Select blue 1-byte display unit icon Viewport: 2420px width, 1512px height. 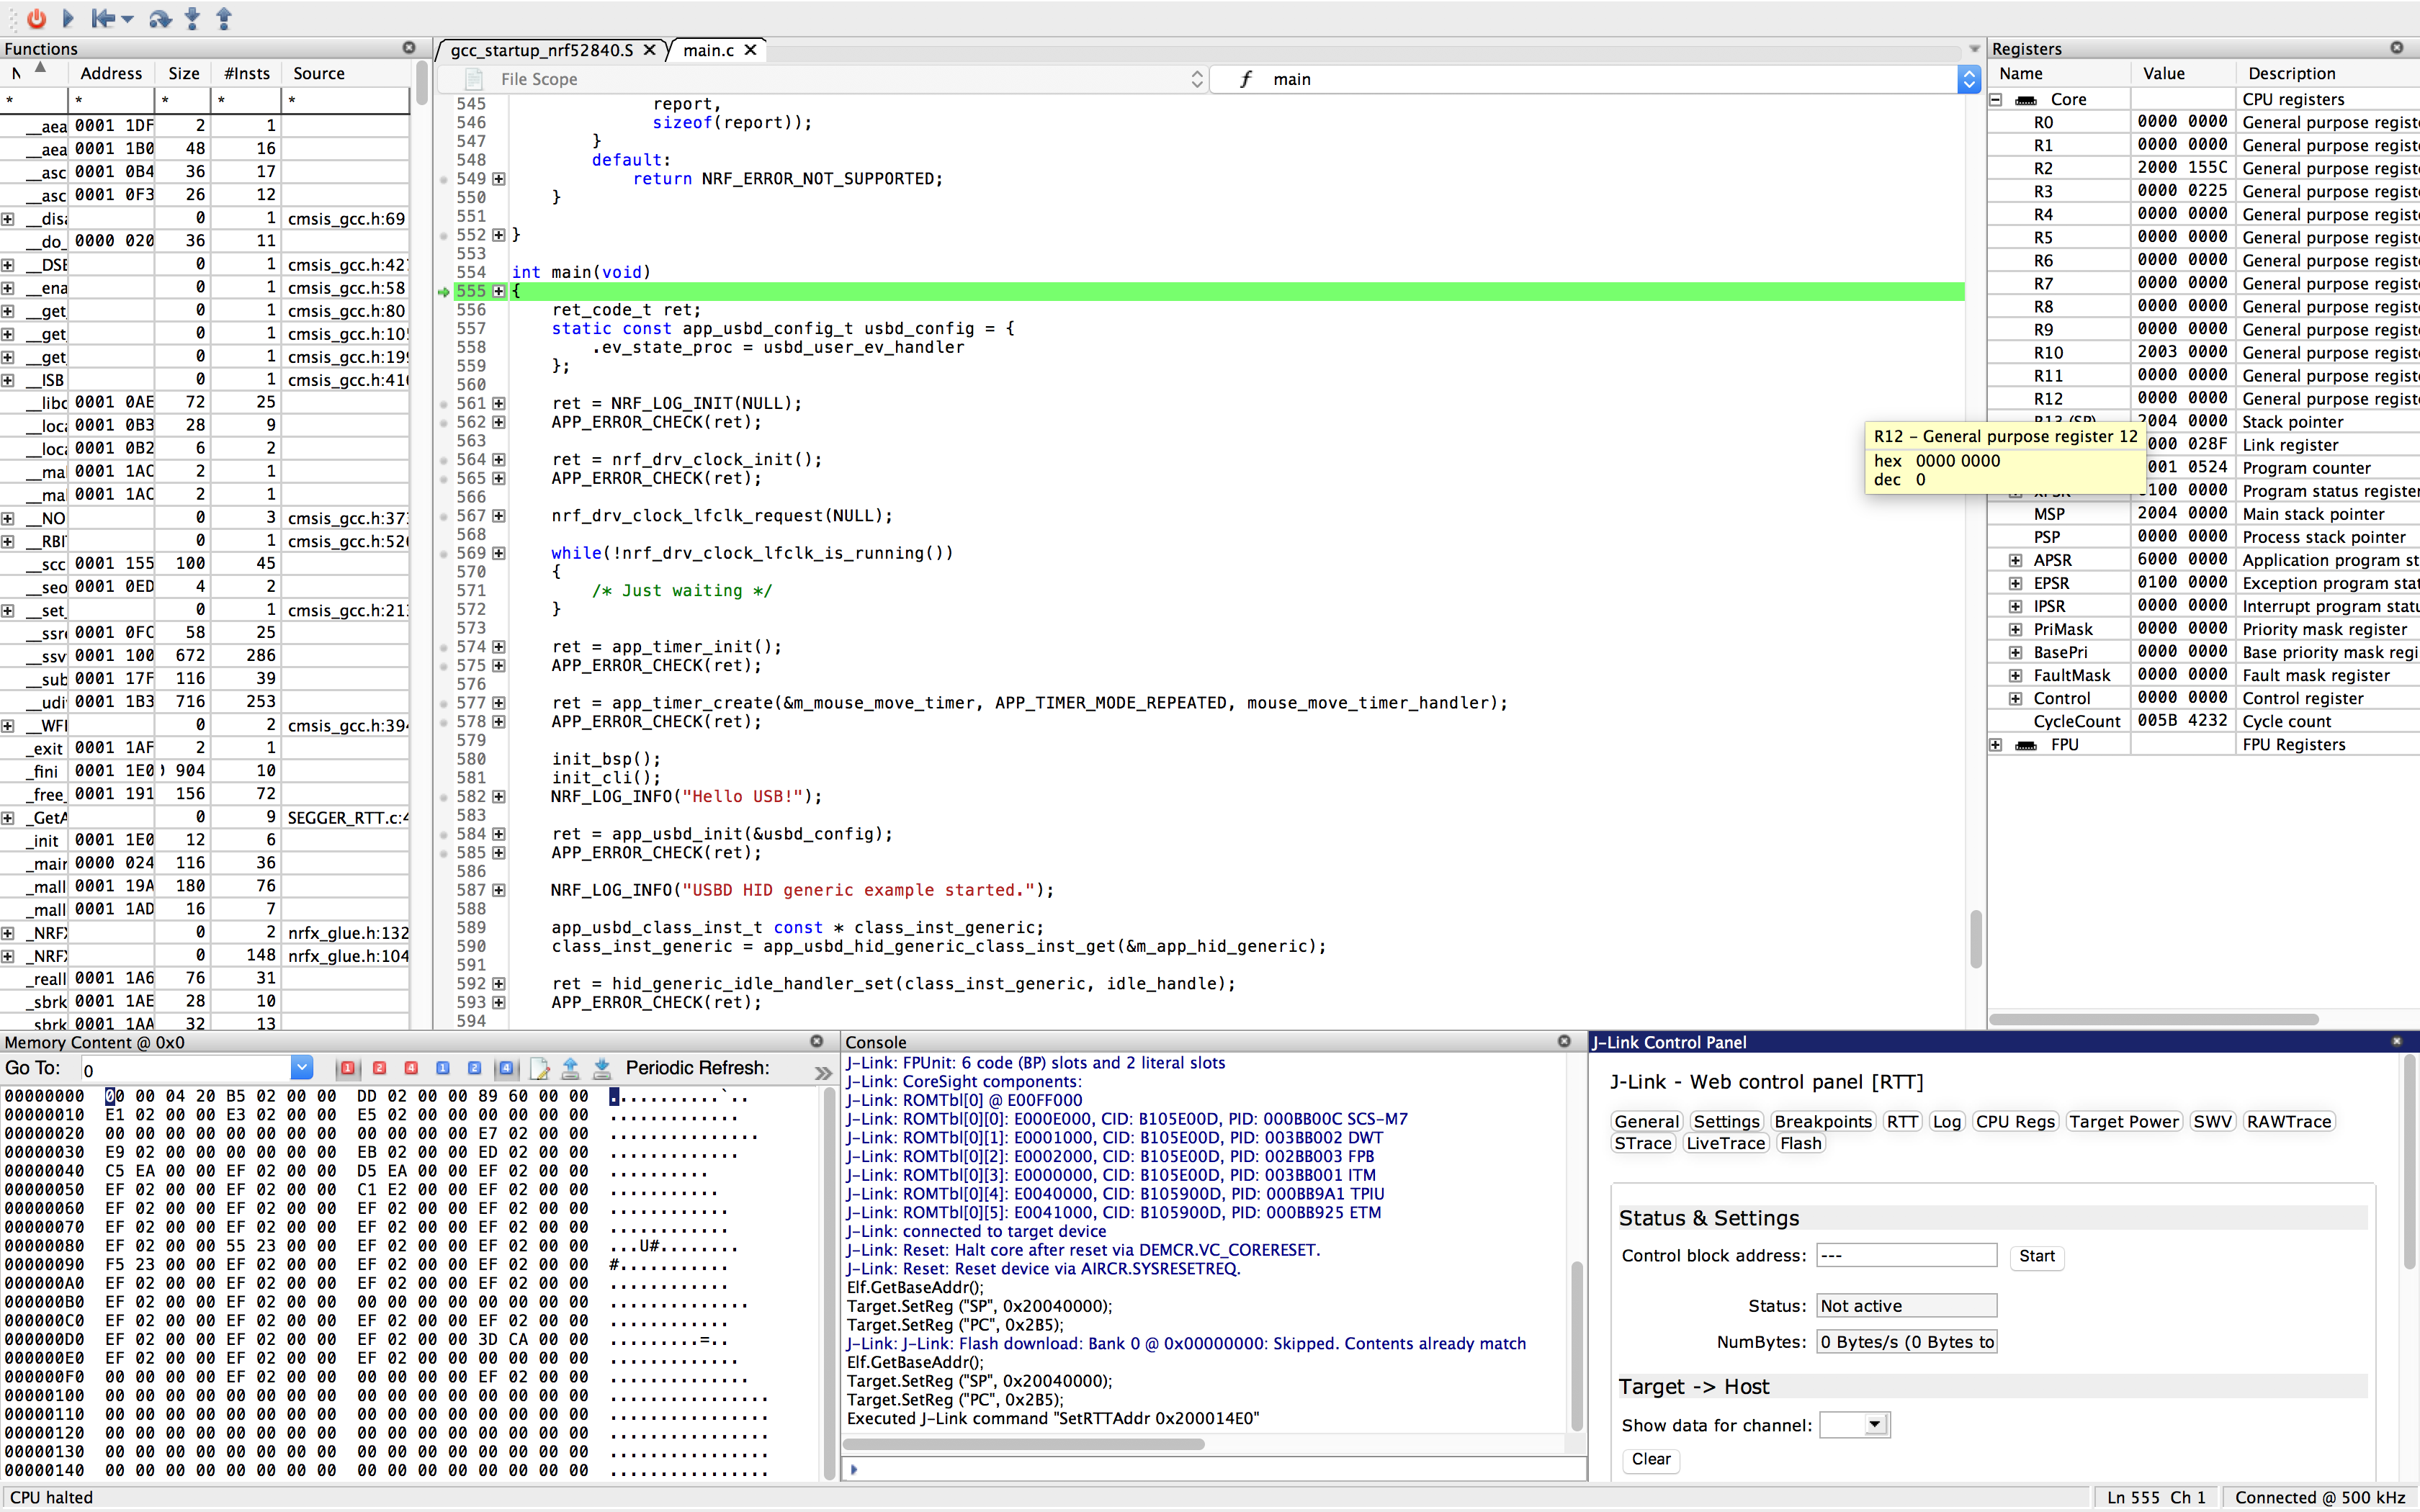tap(443, 1069)
